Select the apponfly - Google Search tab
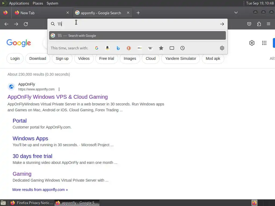275x206 pixels. pos(103,13)
